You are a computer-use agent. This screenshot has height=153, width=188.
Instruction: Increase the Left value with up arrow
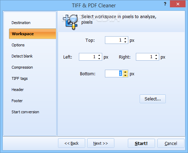point(99,55)
